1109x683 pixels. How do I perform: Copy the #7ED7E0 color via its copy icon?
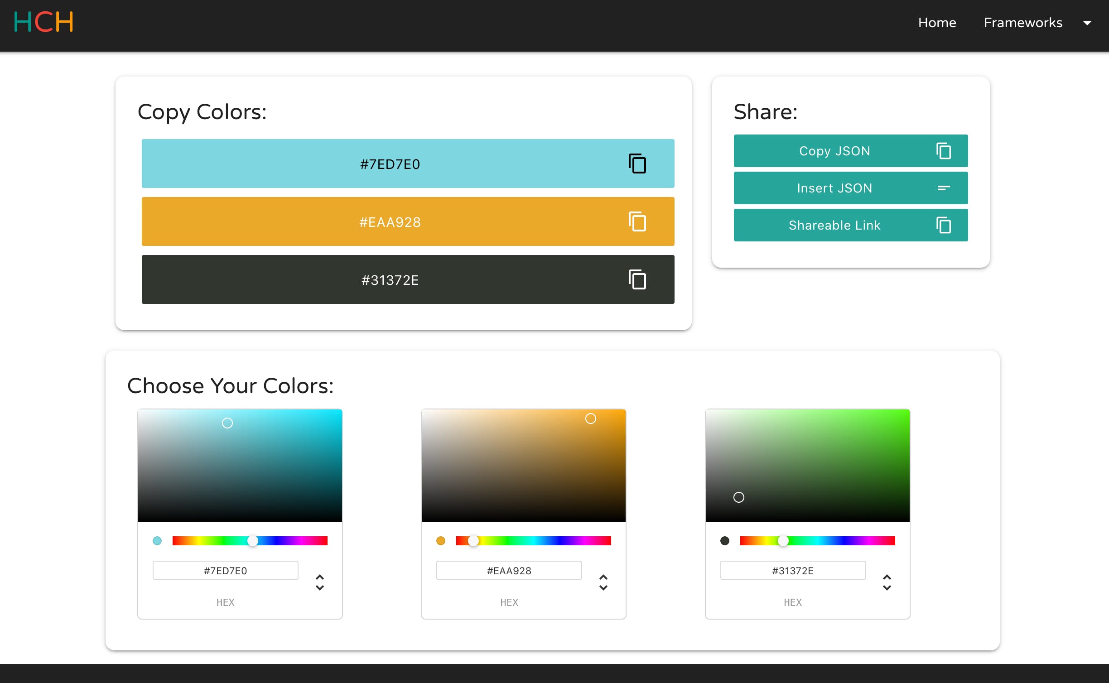pyautogui.click(x=637, y=164)
